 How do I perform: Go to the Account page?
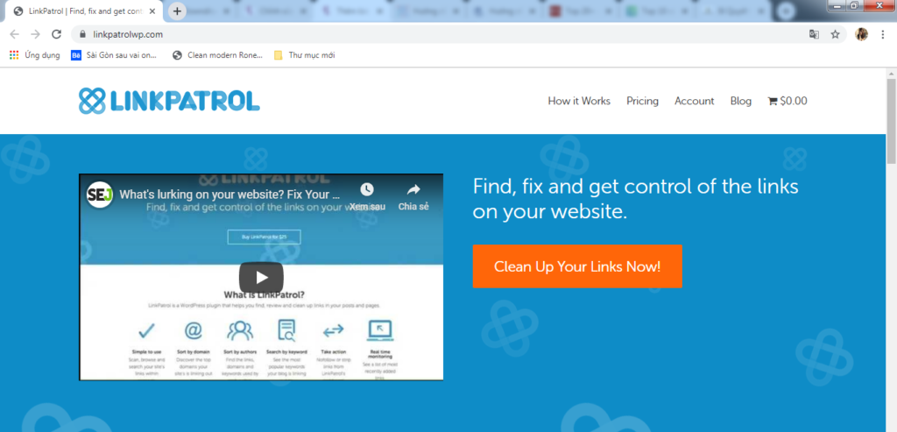(x=694, y=102)
